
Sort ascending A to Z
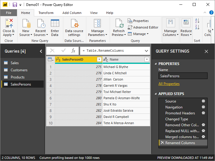point(197,21)
